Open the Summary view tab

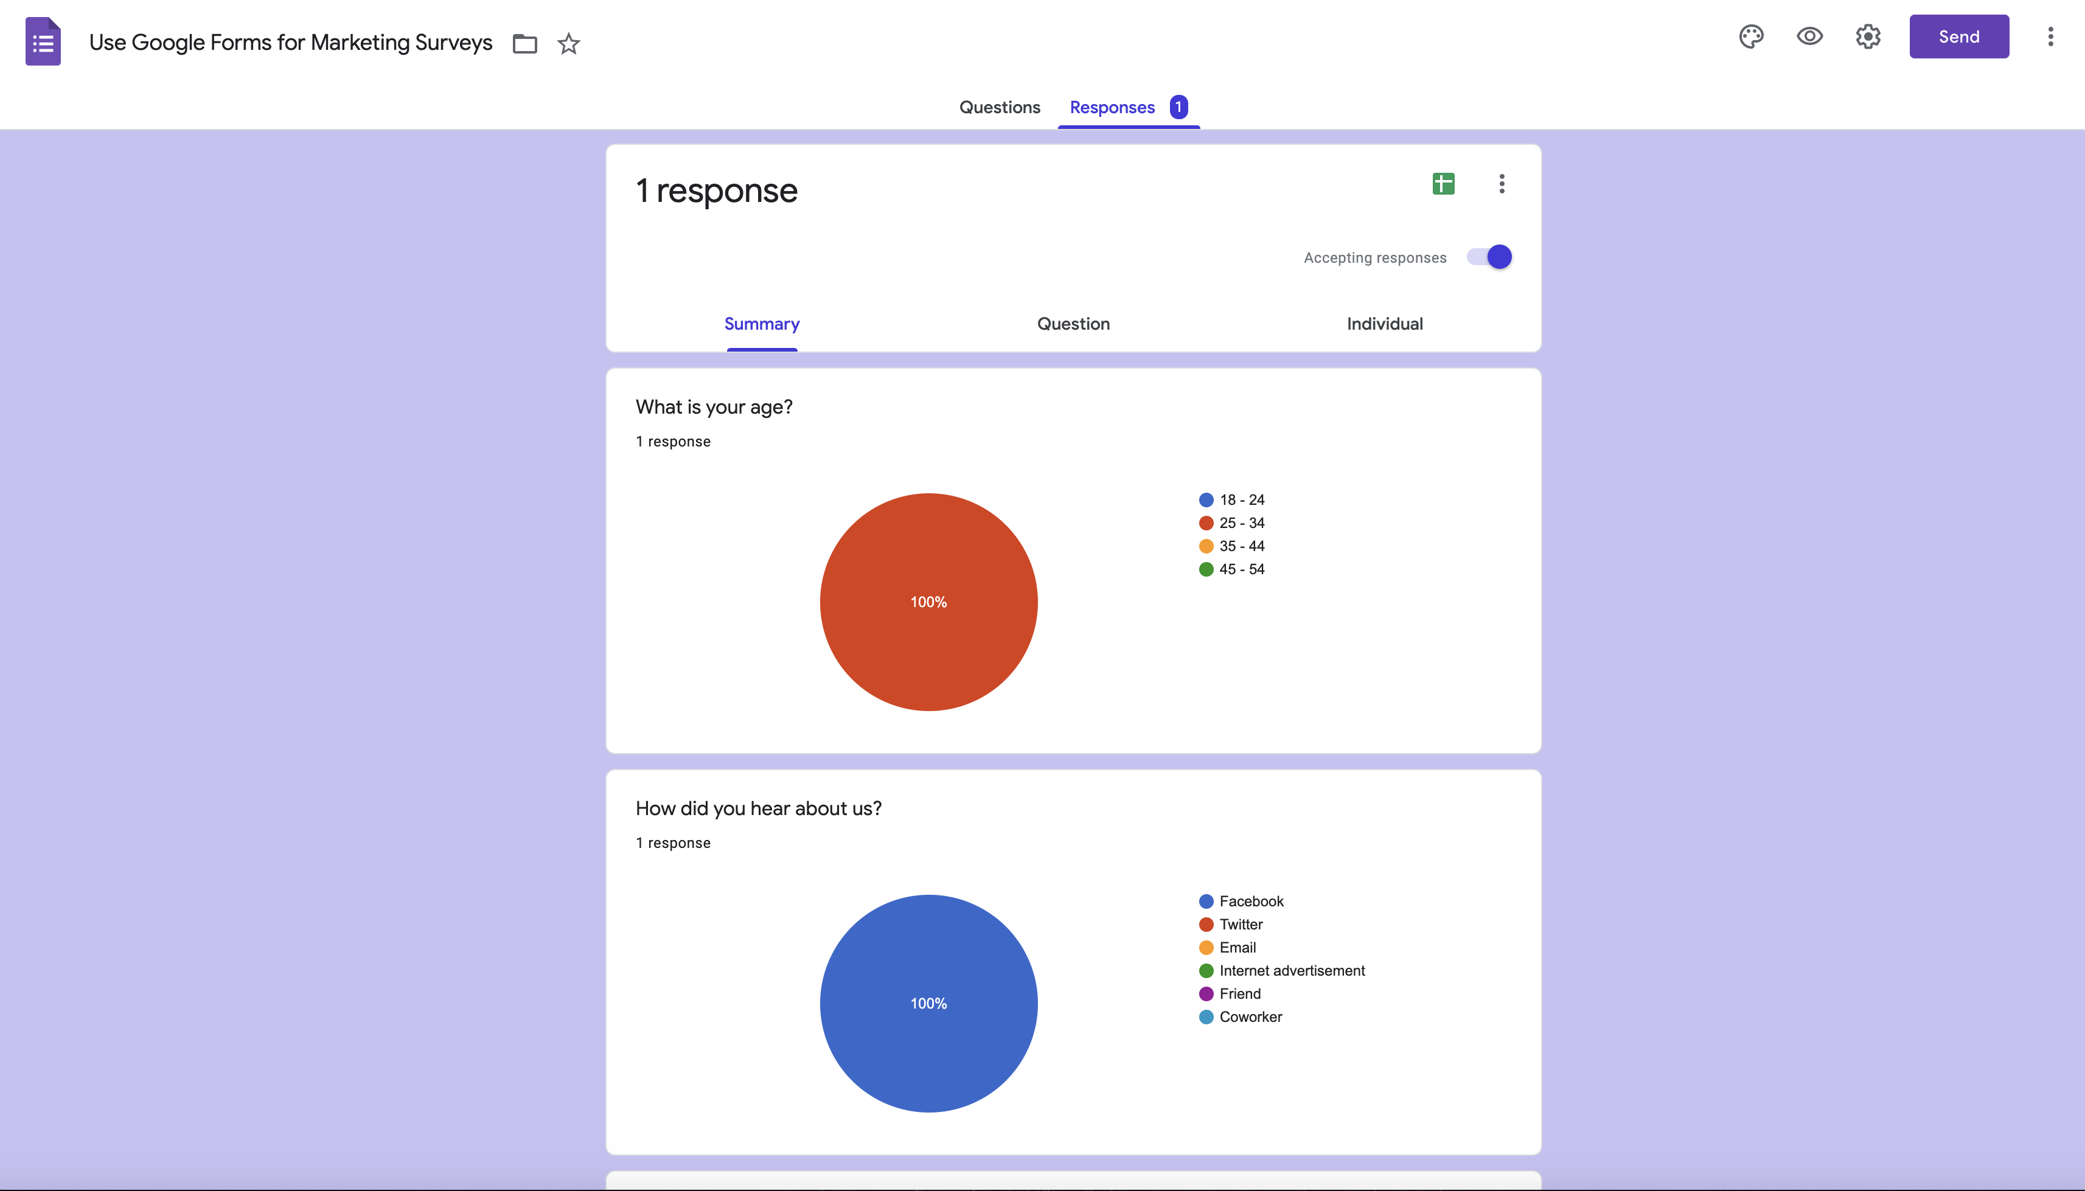(762, 324)
